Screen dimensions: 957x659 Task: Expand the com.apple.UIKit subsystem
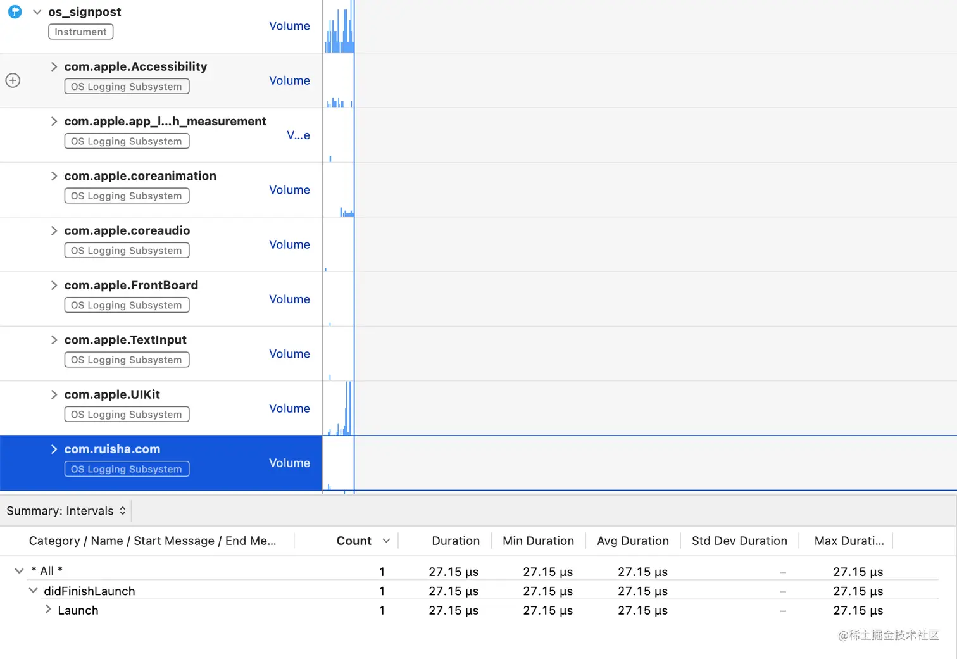54,394
